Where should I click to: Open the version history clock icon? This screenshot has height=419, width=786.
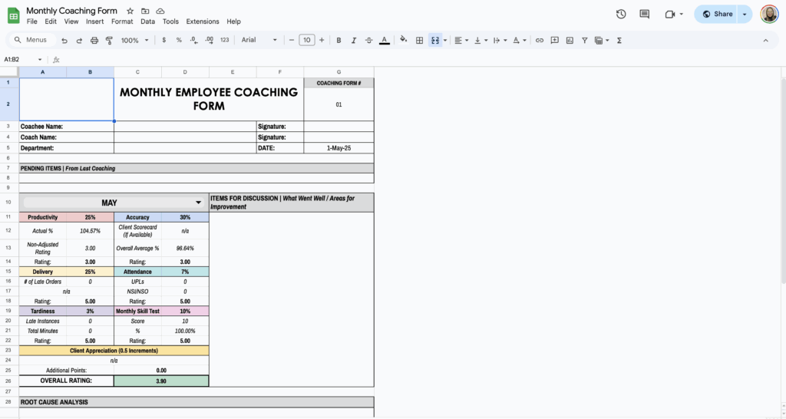point(621,14)
